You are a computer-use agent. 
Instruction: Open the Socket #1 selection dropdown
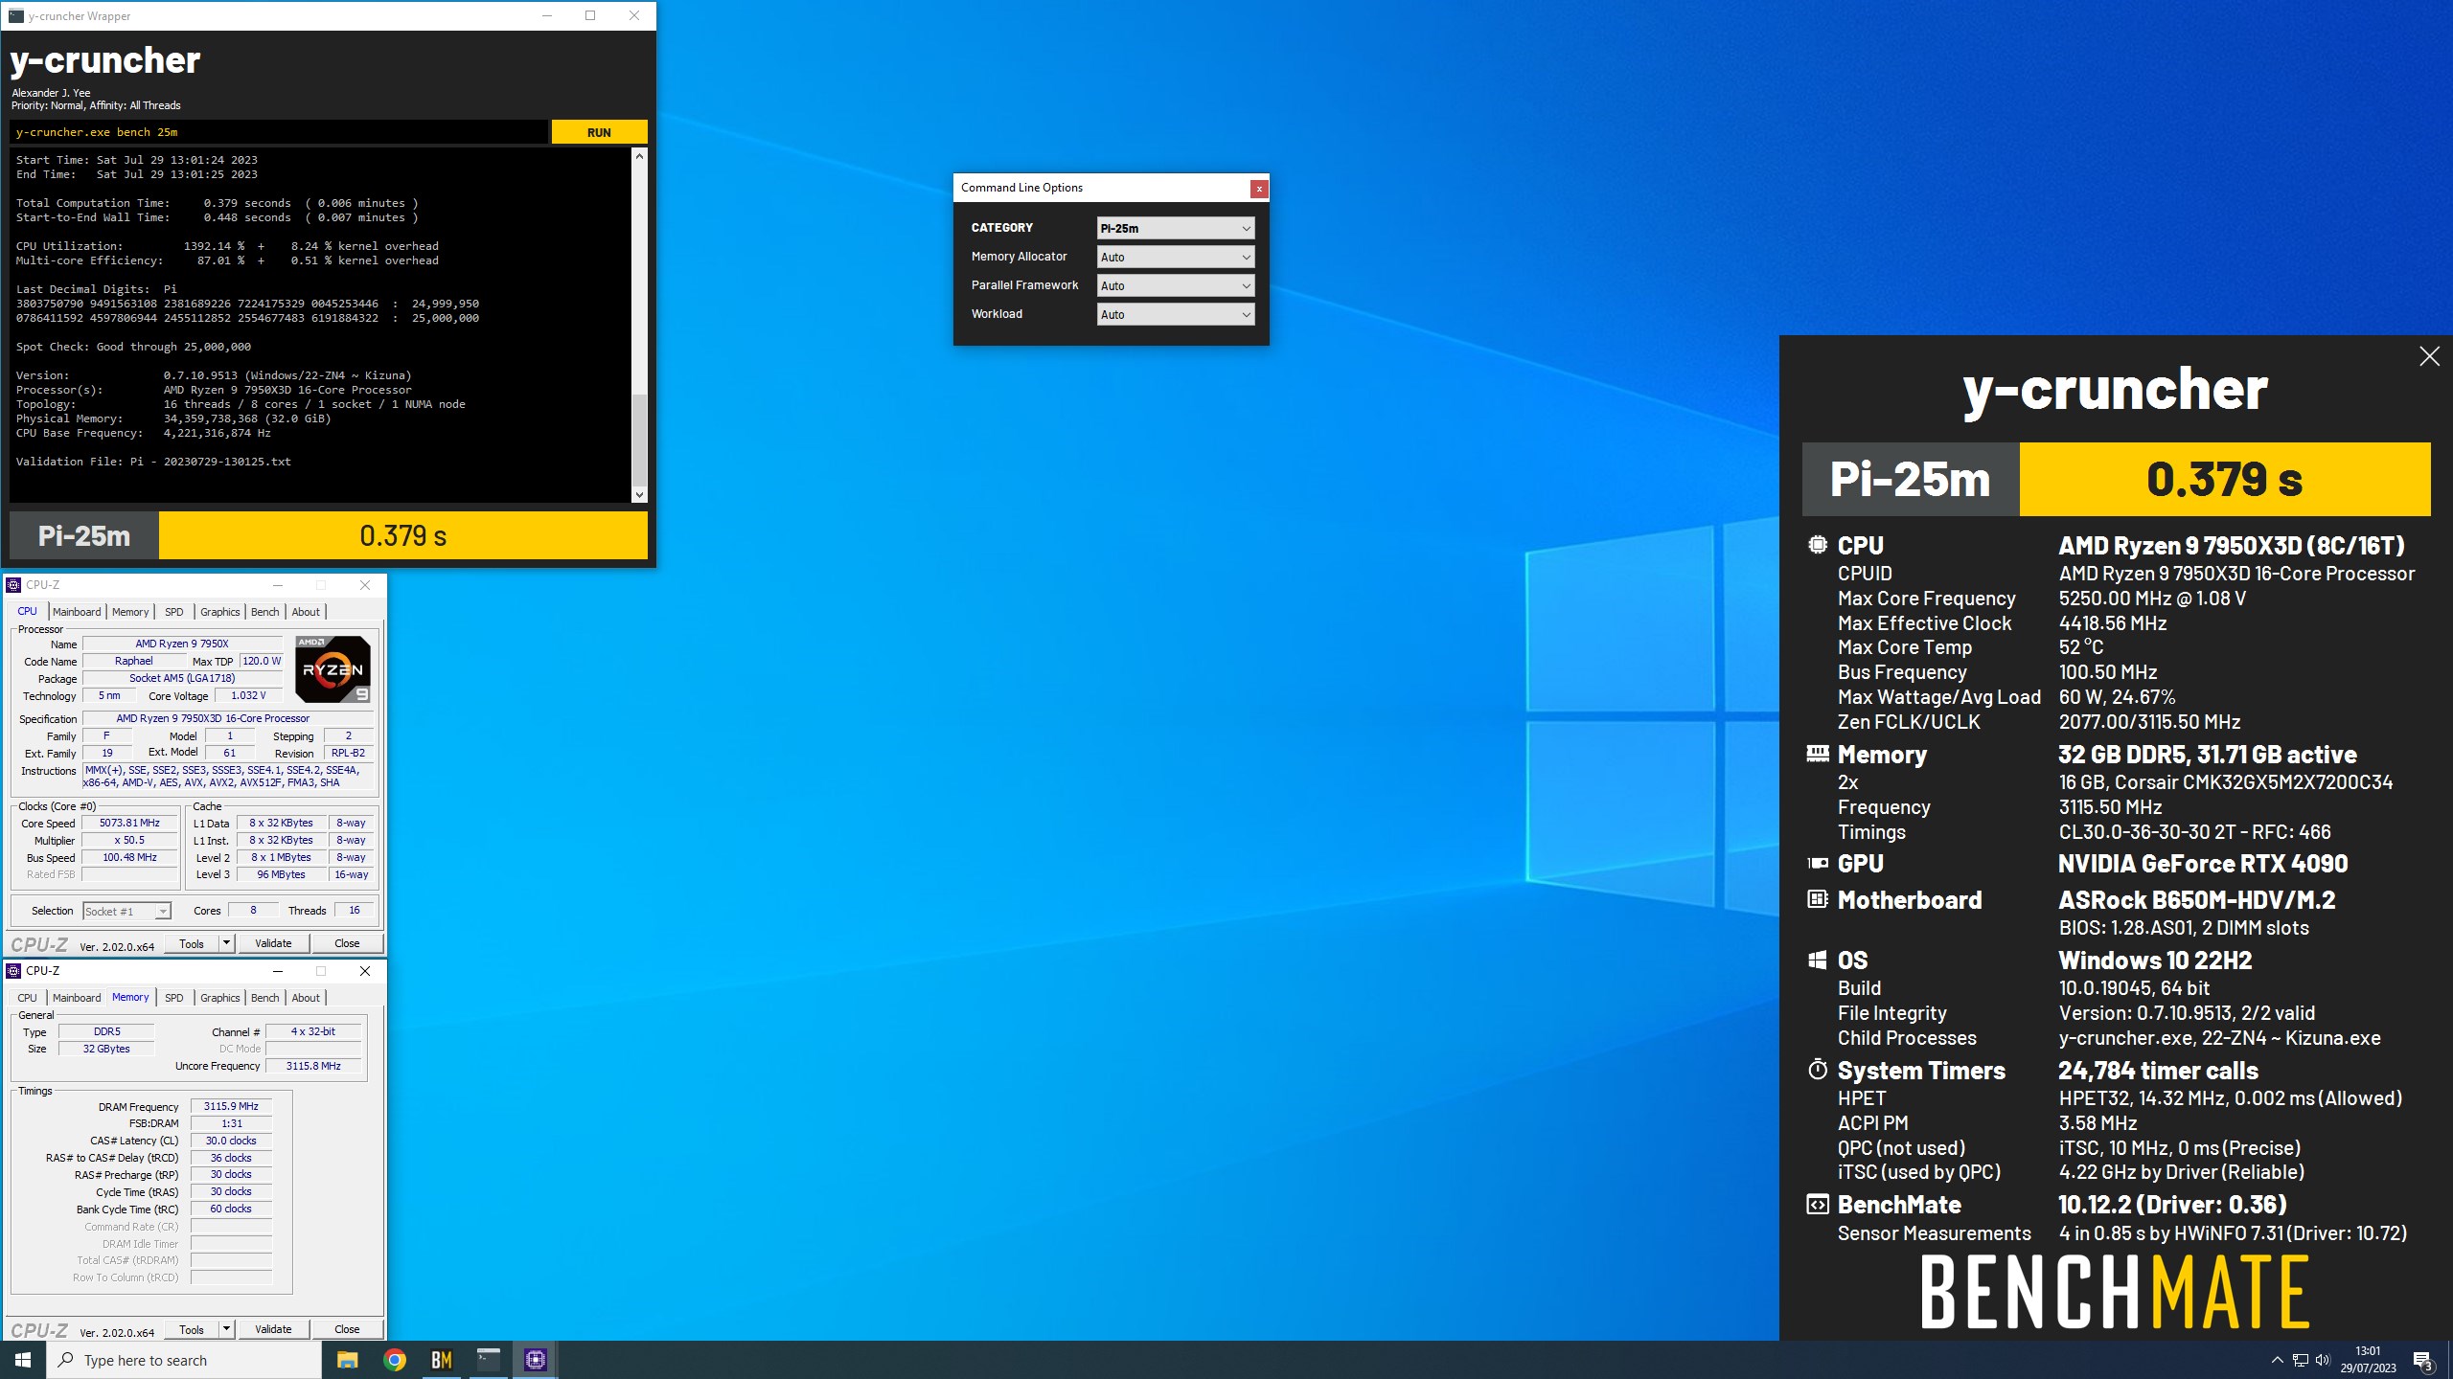126,912
